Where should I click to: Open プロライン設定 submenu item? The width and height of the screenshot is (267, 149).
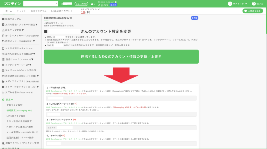pyautogui.click(x=15, y=105)
